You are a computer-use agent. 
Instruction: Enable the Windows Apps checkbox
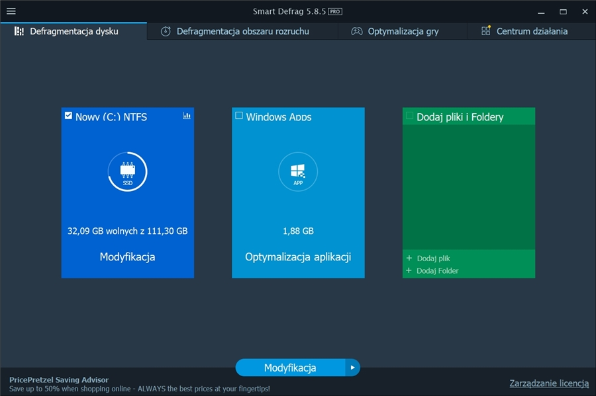tap(239, 116)
